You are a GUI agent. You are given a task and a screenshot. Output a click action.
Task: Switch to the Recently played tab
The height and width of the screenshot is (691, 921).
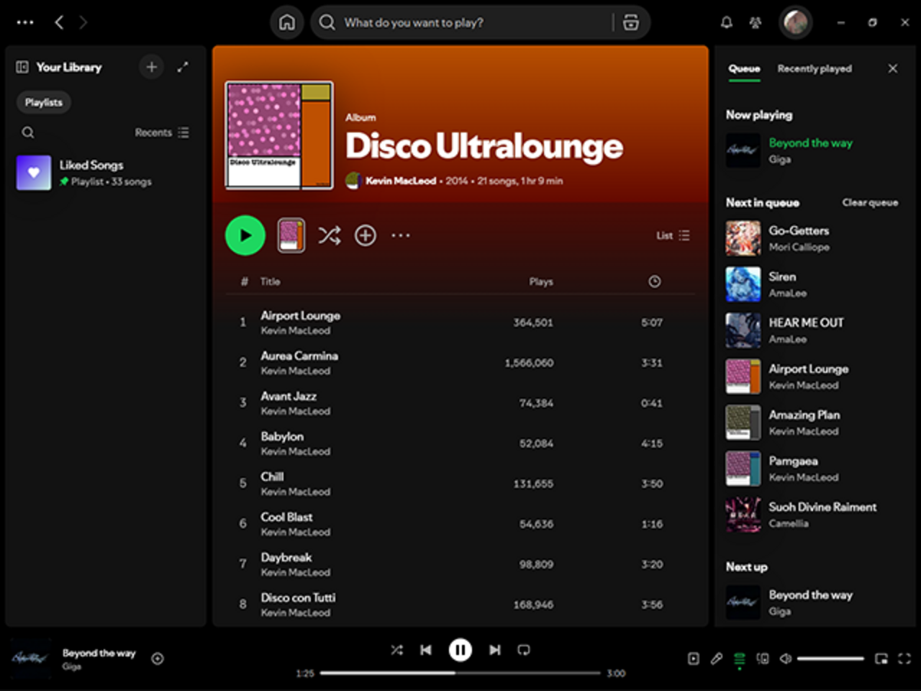(815, 68)
